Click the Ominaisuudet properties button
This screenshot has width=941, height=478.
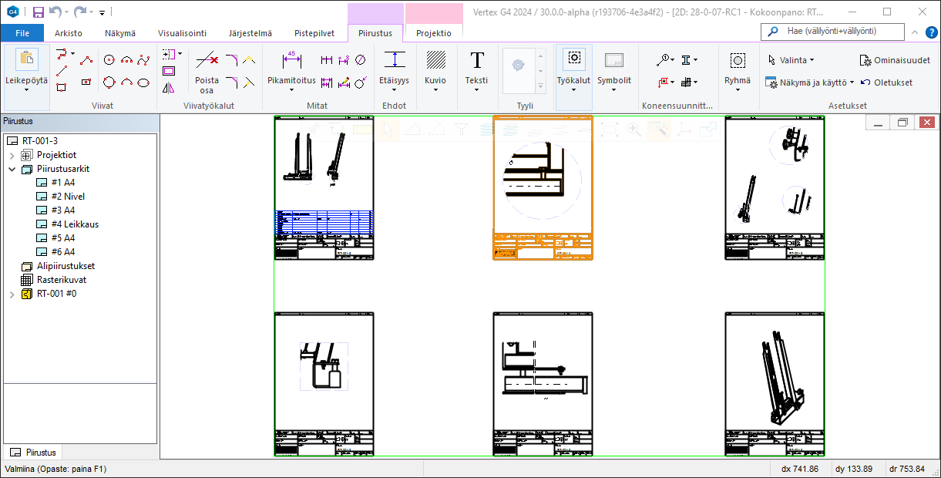895,60
